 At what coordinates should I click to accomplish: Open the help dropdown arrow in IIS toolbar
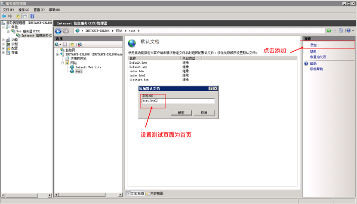tap(353, 31)
